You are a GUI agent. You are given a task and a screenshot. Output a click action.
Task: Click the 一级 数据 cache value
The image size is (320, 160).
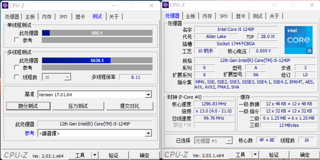tap(289, 104)
